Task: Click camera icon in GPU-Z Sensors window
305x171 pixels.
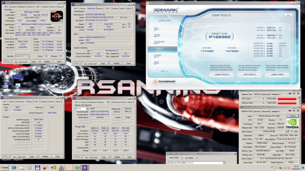Action: click(290, 94)
